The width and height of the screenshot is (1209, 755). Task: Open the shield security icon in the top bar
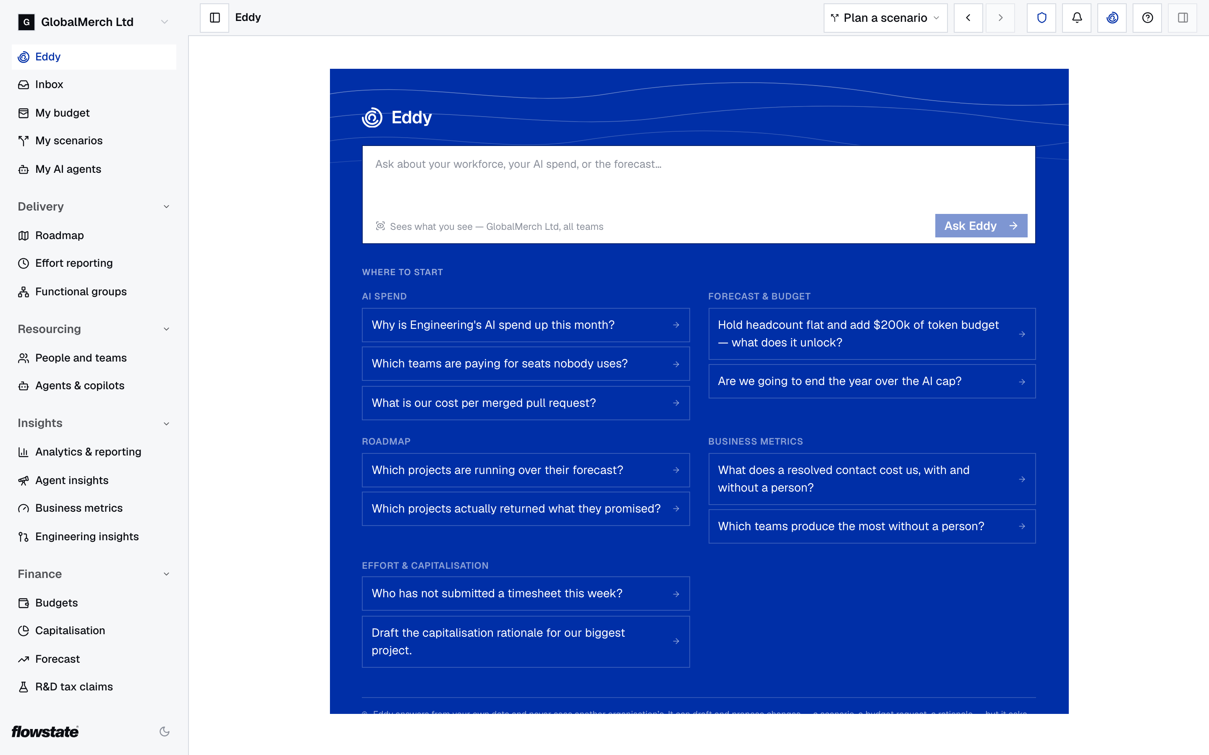point(1042,18)
